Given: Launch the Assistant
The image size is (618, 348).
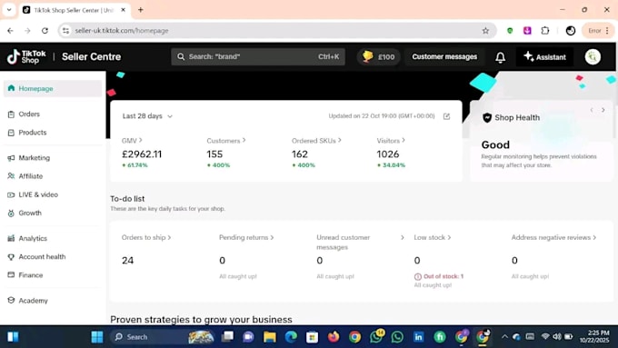Looking at the screenshot, I should (x=544, y=56).
